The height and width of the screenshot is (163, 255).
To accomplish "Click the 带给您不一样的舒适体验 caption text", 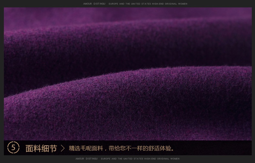I will click(142, 149).
